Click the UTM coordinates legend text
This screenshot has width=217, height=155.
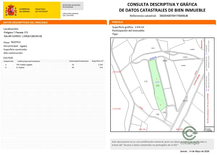pos(208,108)
